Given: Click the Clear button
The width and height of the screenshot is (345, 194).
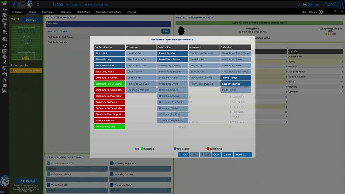Looking at the screenshot, I should pyautogui.click(x=216, y=155).
